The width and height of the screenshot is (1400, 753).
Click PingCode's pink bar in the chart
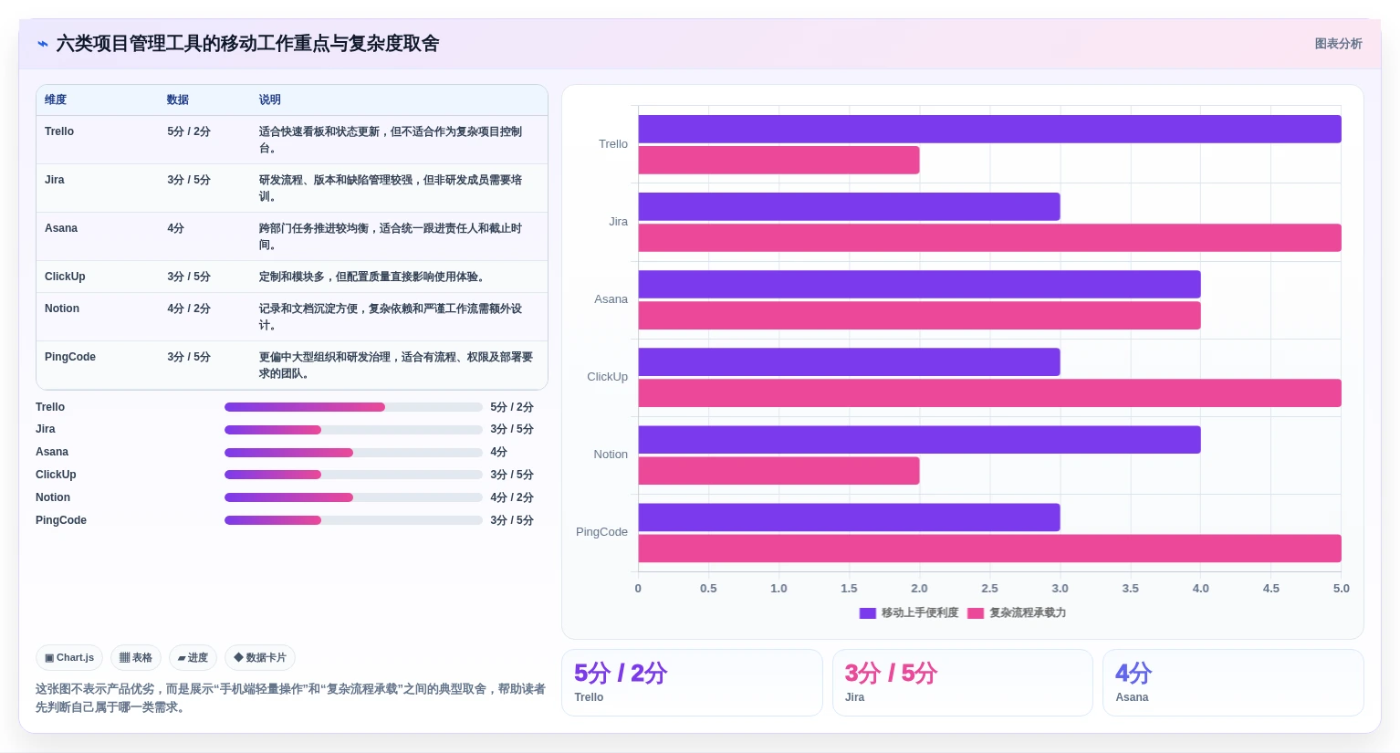click(989, 548)
